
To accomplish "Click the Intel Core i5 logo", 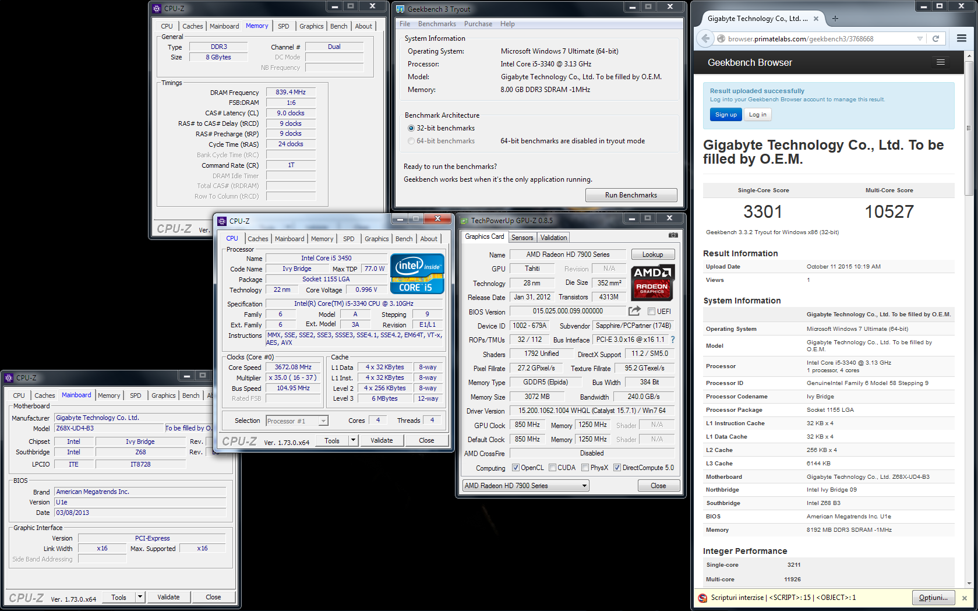I will tap(417, 273).
